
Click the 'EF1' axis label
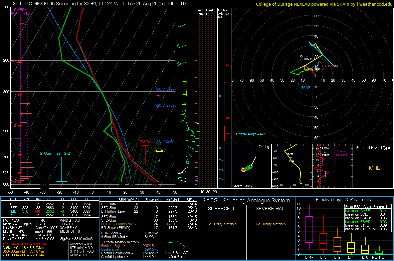tap(351, 257)
